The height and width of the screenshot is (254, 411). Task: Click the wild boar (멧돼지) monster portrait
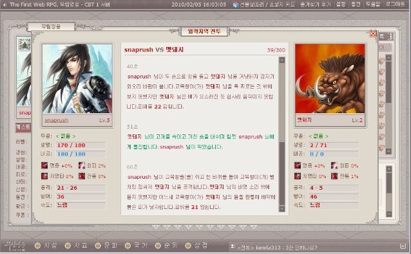[x=330, y=78]
